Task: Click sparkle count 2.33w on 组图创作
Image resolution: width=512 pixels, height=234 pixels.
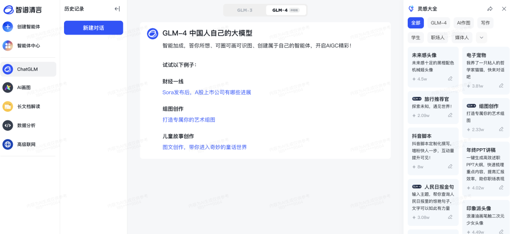Action: [x=475, y=130]
